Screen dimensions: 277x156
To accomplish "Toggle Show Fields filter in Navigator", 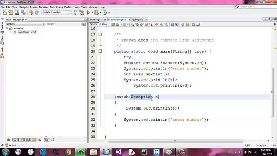I will 15,140.
